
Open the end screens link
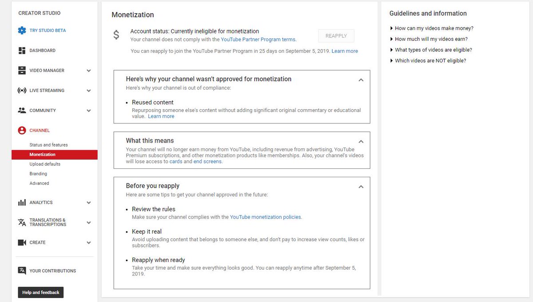click(207, 162)
